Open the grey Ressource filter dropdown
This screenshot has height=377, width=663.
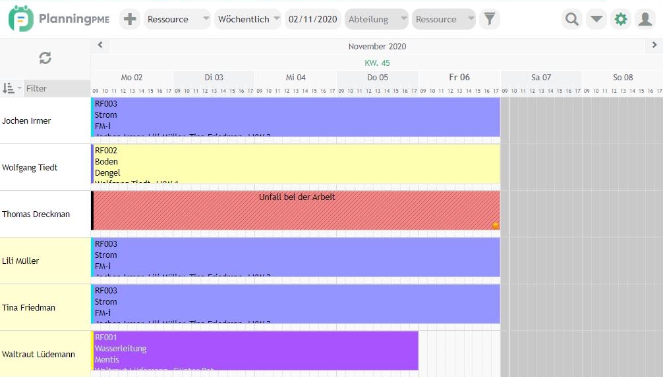coord(443,19)
